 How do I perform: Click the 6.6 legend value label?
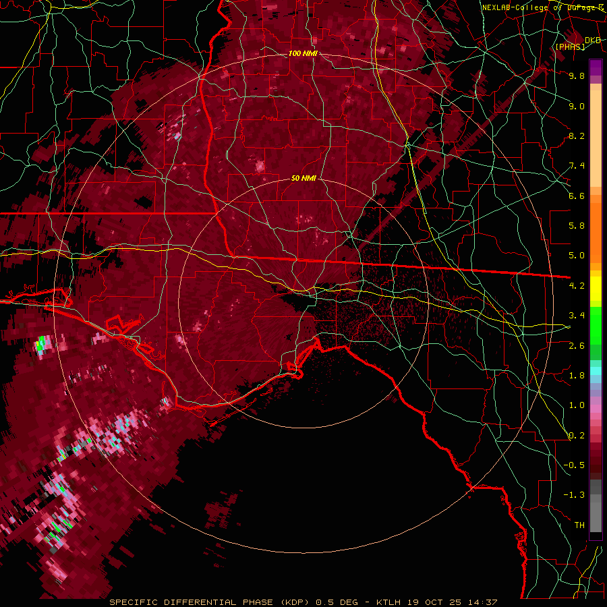tap(577, 196)
